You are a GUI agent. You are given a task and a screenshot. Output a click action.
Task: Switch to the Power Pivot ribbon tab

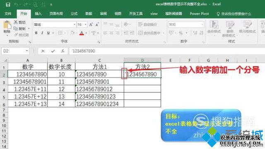tap(199, 14)
